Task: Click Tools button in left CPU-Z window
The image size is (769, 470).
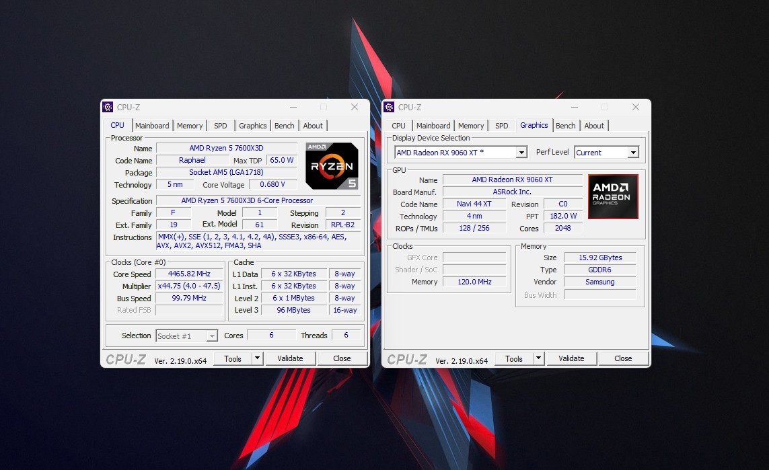Action: [x=233, y=358]
